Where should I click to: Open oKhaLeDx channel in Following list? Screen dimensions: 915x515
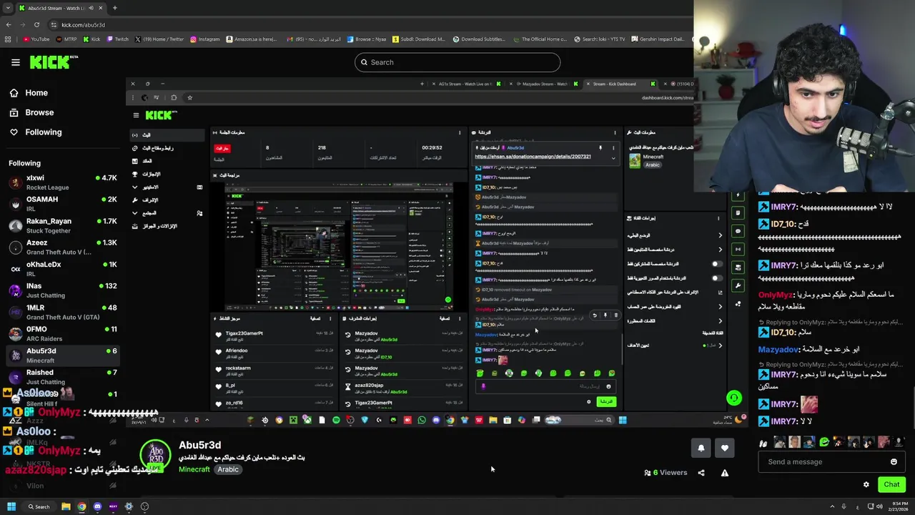click(62, 269)
